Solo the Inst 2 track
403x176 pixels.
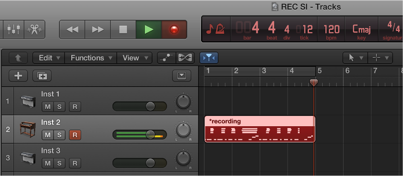point(59,135)
